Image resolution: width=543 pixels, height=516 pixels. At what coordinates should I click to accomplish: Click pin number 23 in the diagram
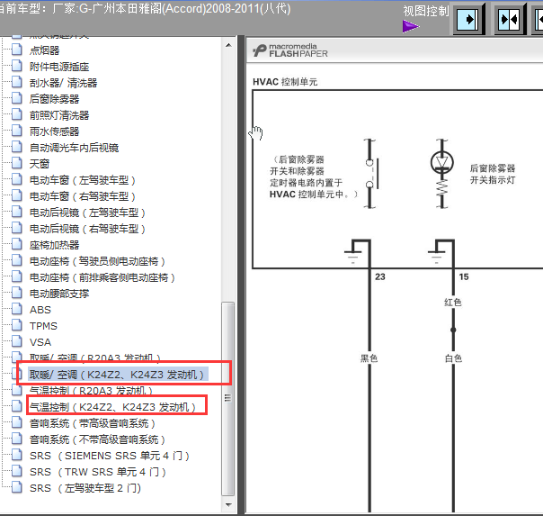point(380,276)
